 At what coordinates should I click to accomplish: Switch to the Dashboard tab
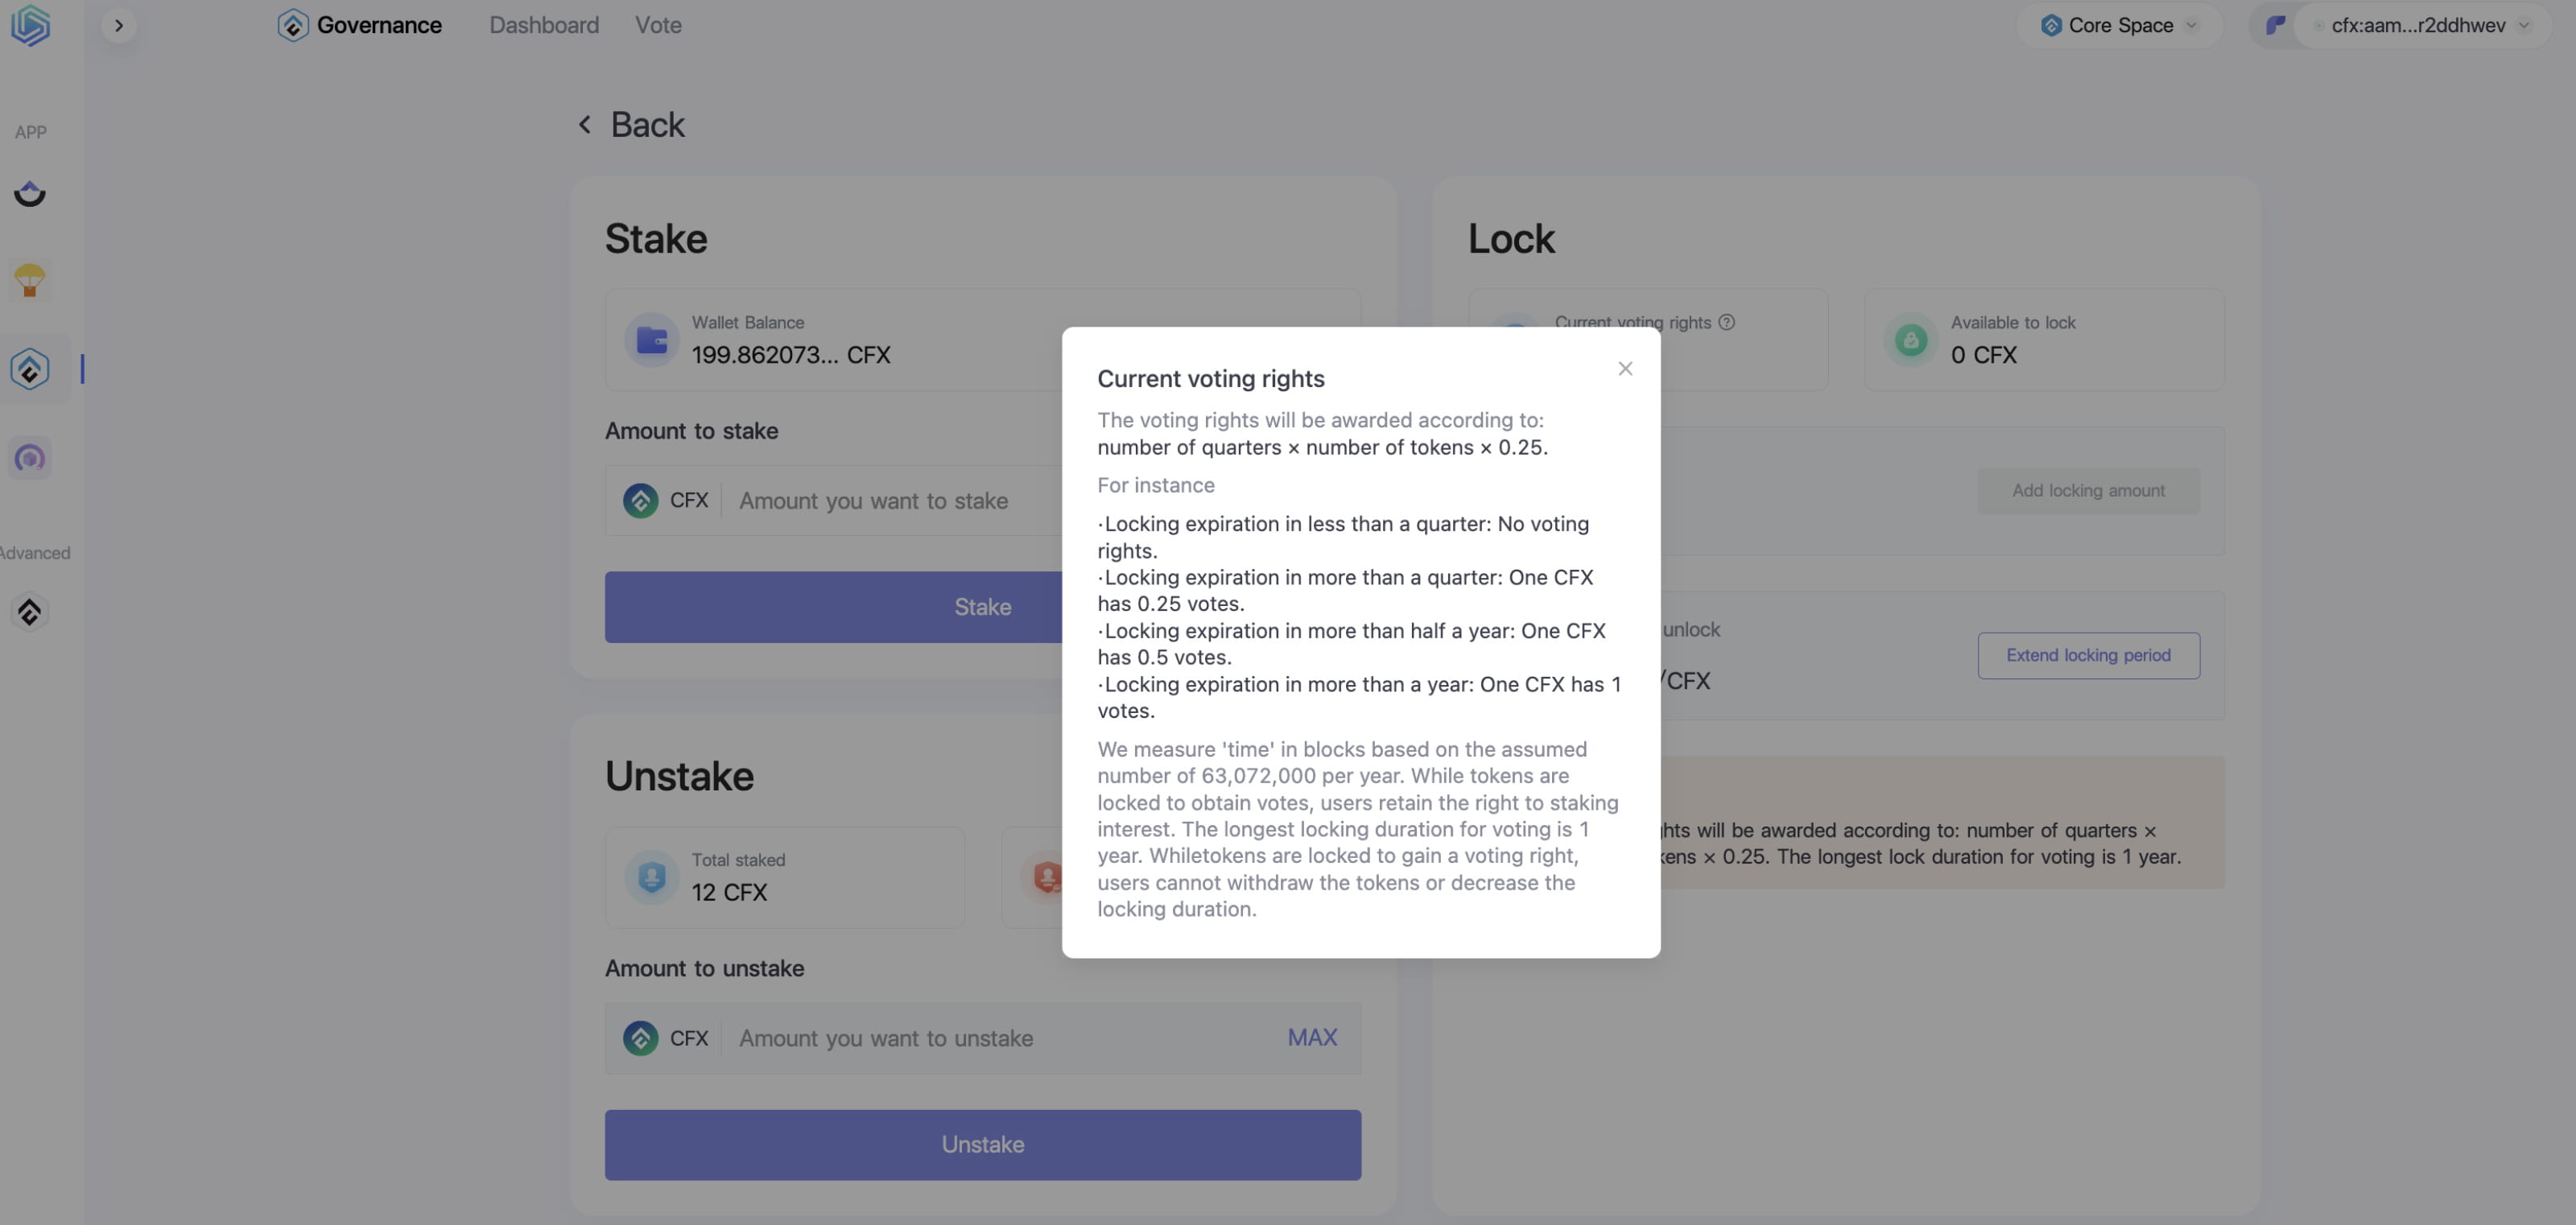(544, 25)
